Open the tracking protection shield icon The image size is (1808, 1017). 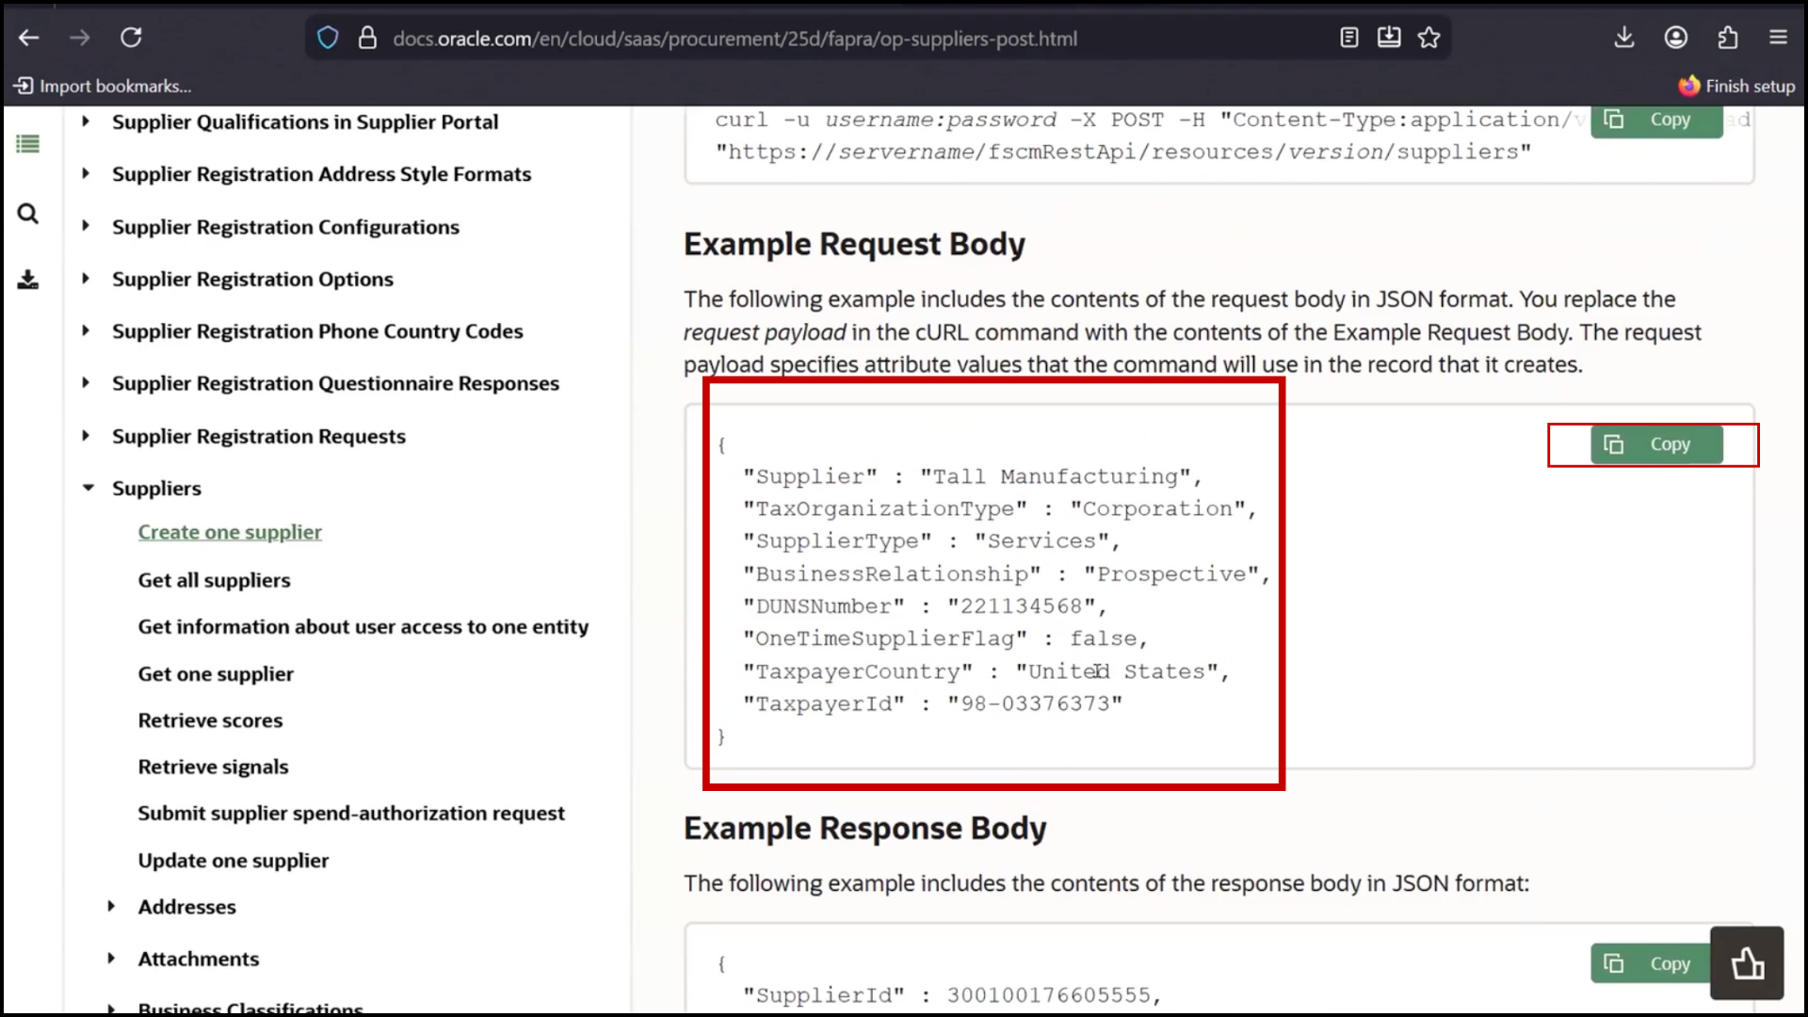328,38
